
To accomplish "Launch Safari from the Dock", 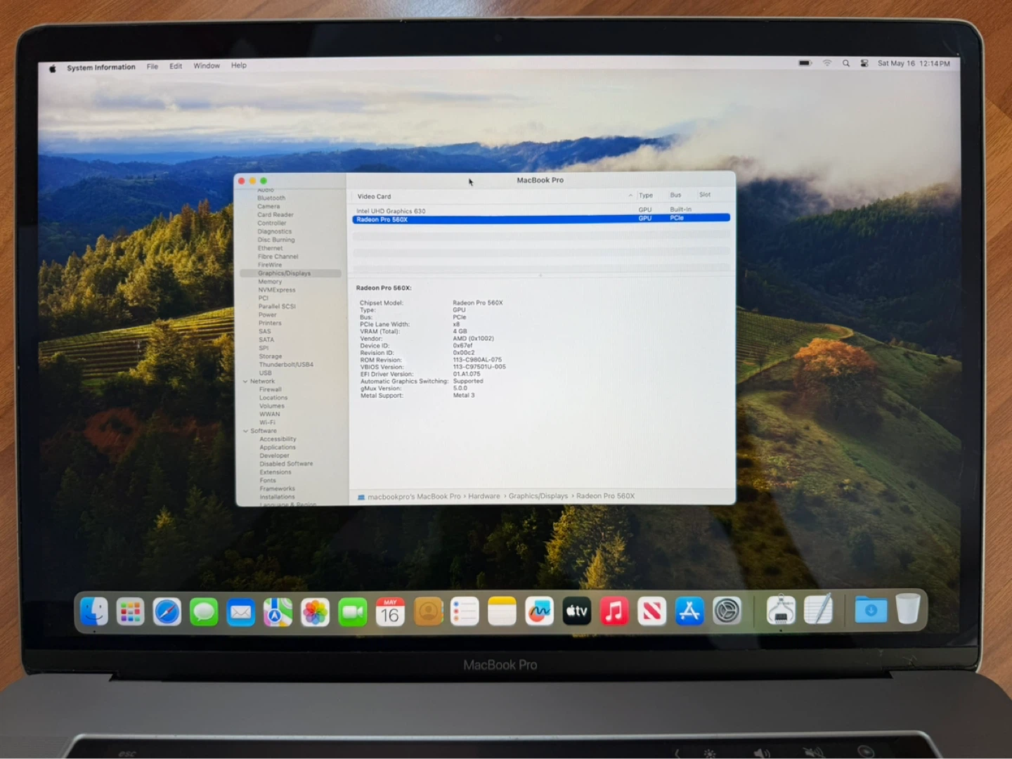I will pos(167,611).
